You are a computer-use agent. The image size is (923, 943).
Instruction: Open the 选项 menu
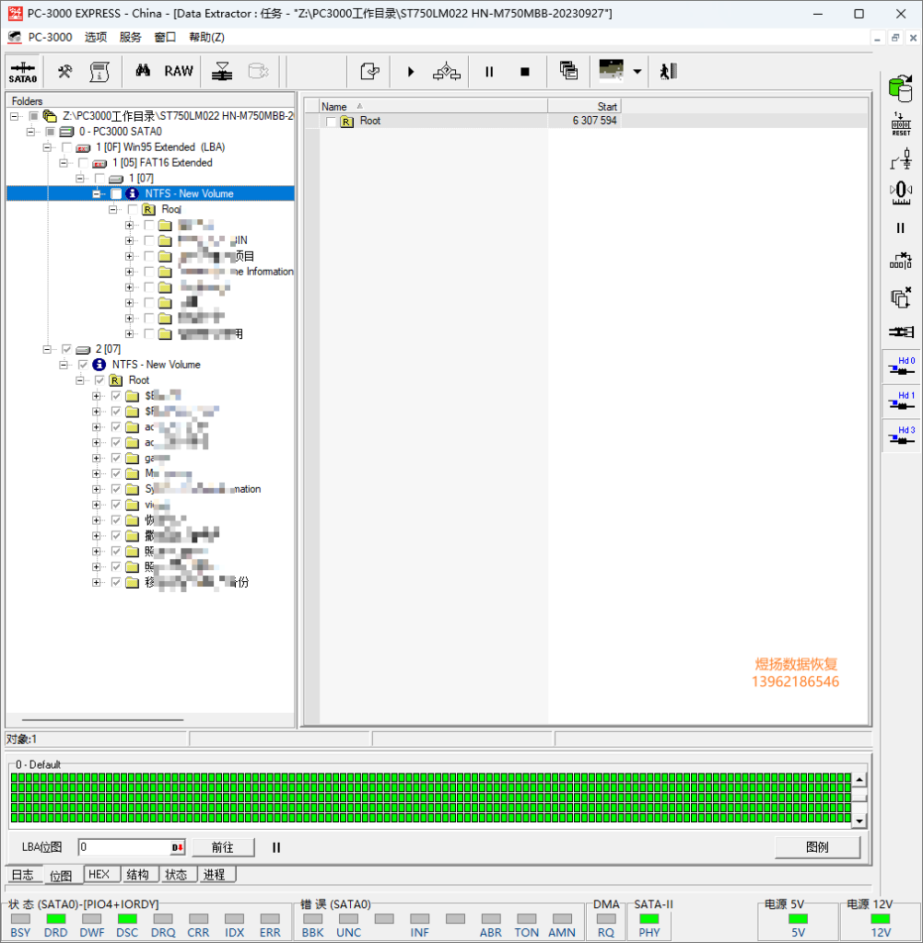96,37
